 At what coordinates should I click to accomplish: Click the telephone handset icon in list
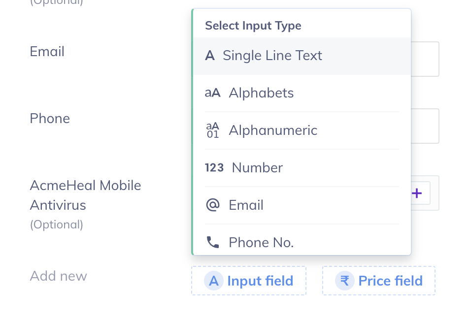[212, 242]
